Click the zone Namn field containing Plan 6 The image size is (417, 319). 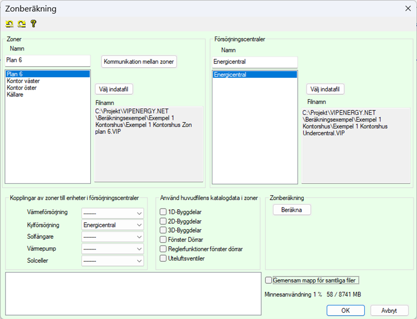pyautogui.click(x=47, y=61)
